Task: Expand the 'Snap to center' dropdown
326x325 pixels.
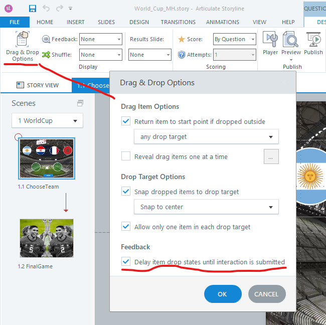Action: (x=206, y=207)
